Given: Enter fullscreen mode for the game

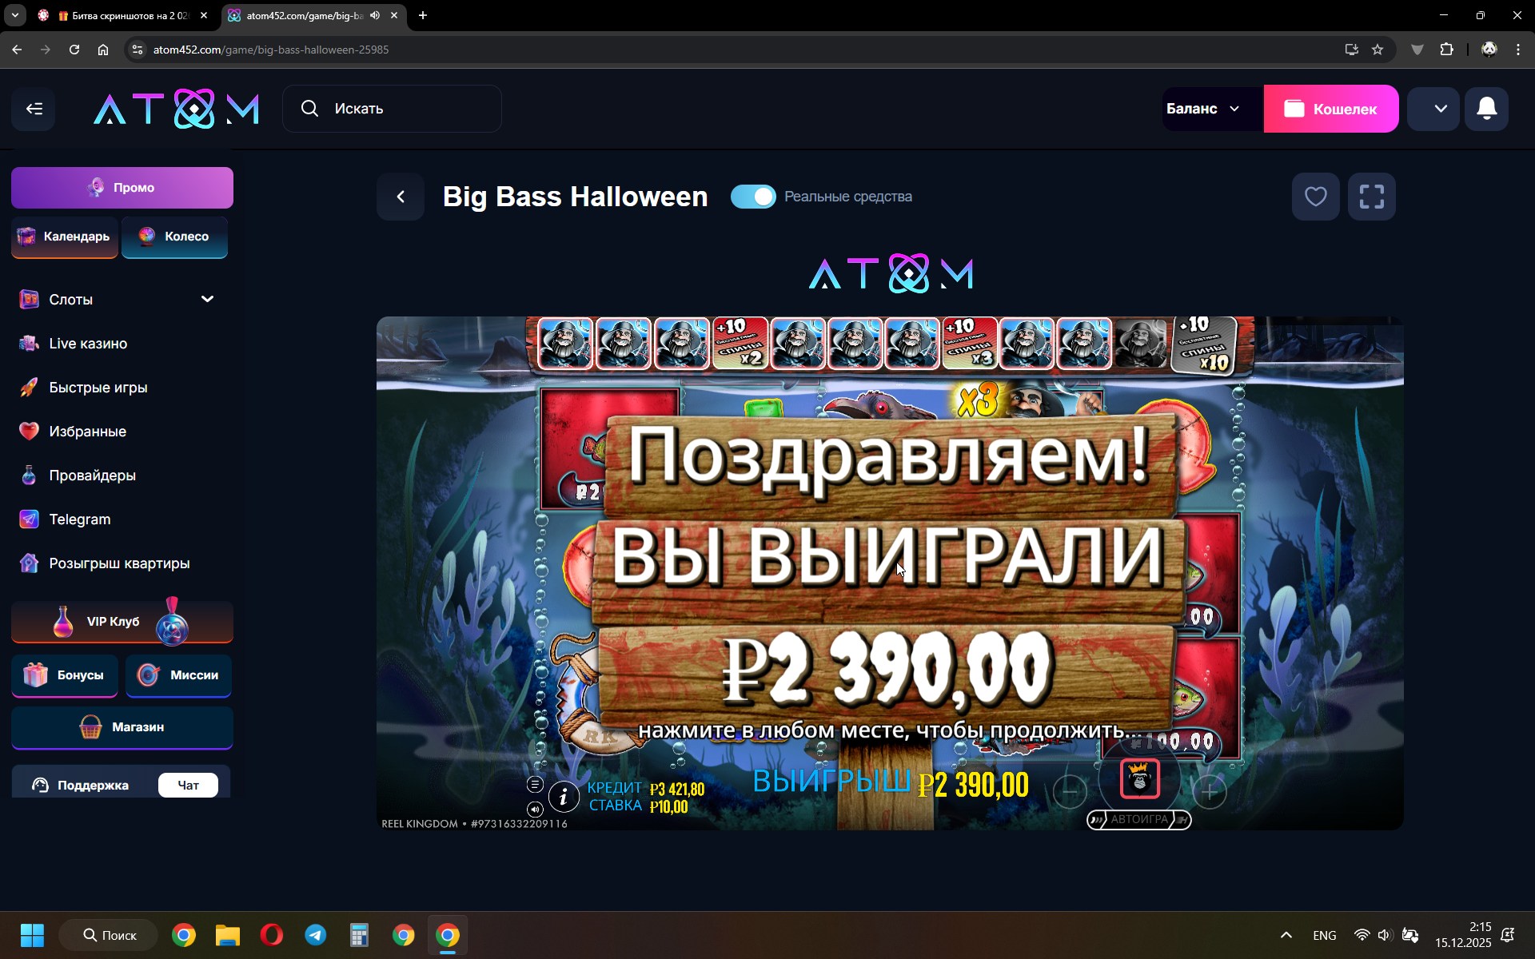Looking at the screenshot, I should (x=1371, y=197).
